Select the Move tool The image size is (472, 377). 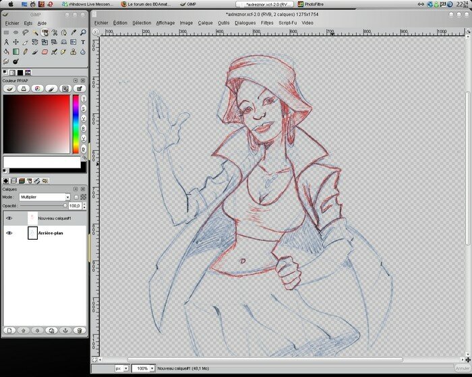(x=16, y=42)
